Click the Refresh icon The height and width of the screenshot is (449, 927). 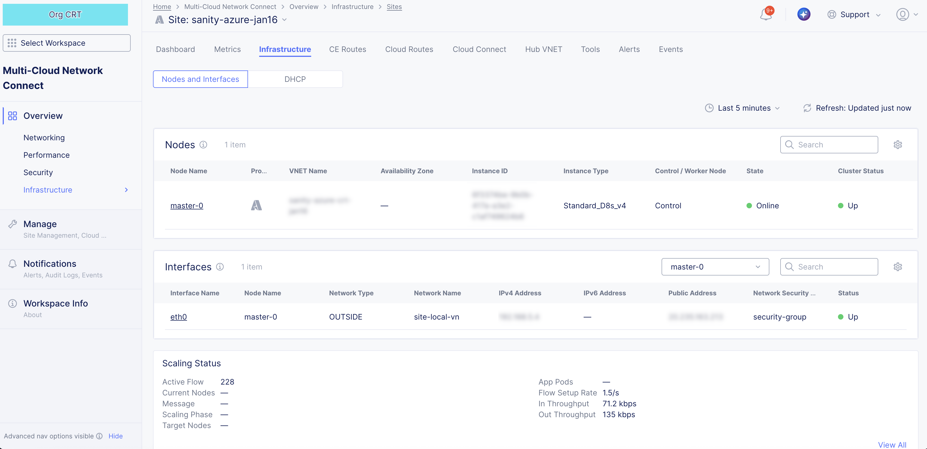point(807,108)
